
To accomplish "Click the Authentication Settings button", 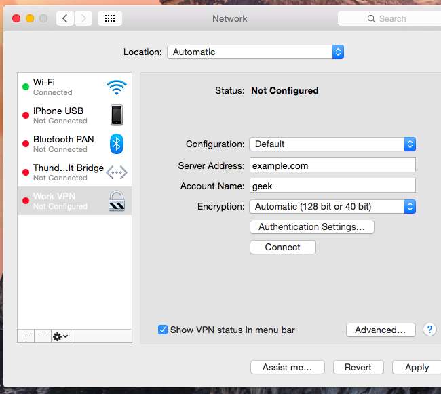I will pyautogui.click(x=311, y=227).
